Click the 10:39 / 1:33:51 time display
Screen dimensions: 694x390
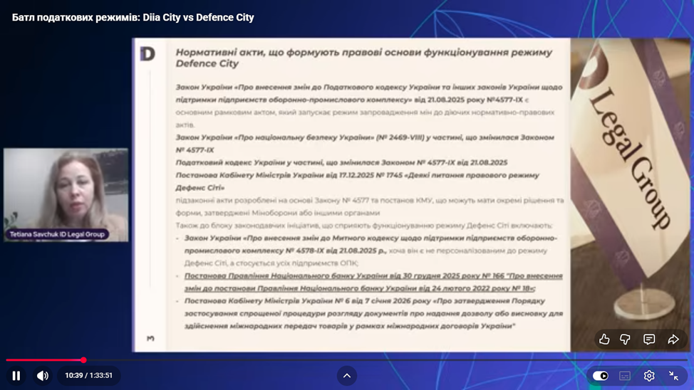(88, 376)
